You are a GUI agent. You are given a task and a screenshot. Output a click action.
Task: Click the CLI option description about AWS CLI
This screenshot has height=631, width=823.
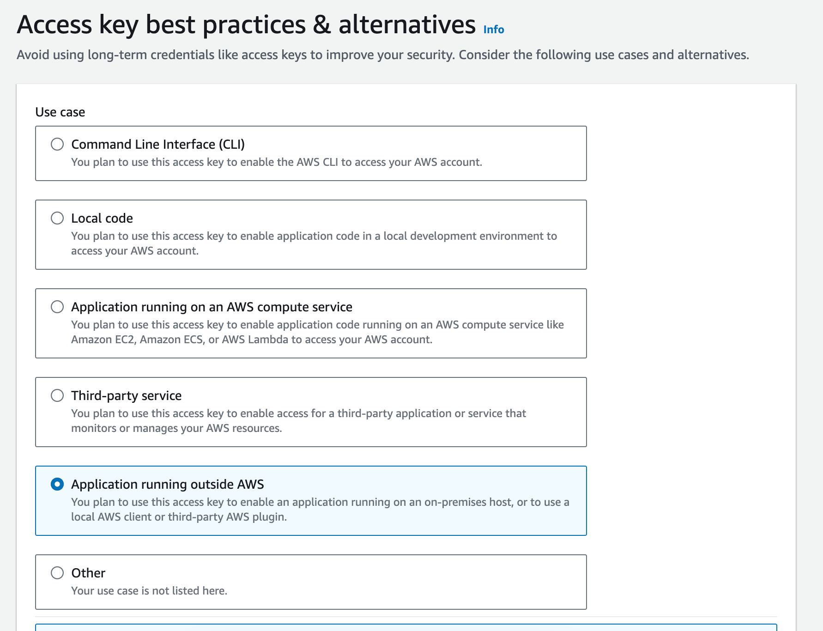tap(276, 162)
